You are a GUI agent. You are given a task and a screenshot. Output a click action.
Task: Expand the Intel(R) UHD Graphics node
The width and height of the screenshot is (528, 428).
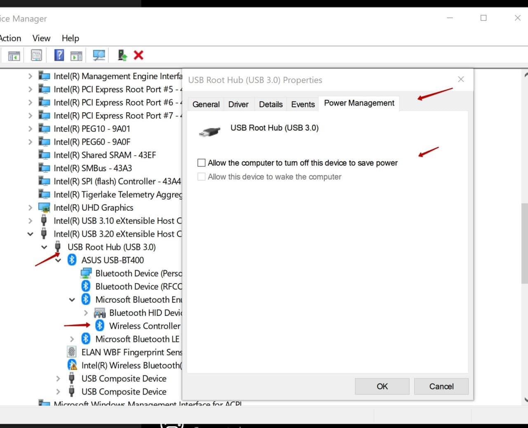pos(30,208)
